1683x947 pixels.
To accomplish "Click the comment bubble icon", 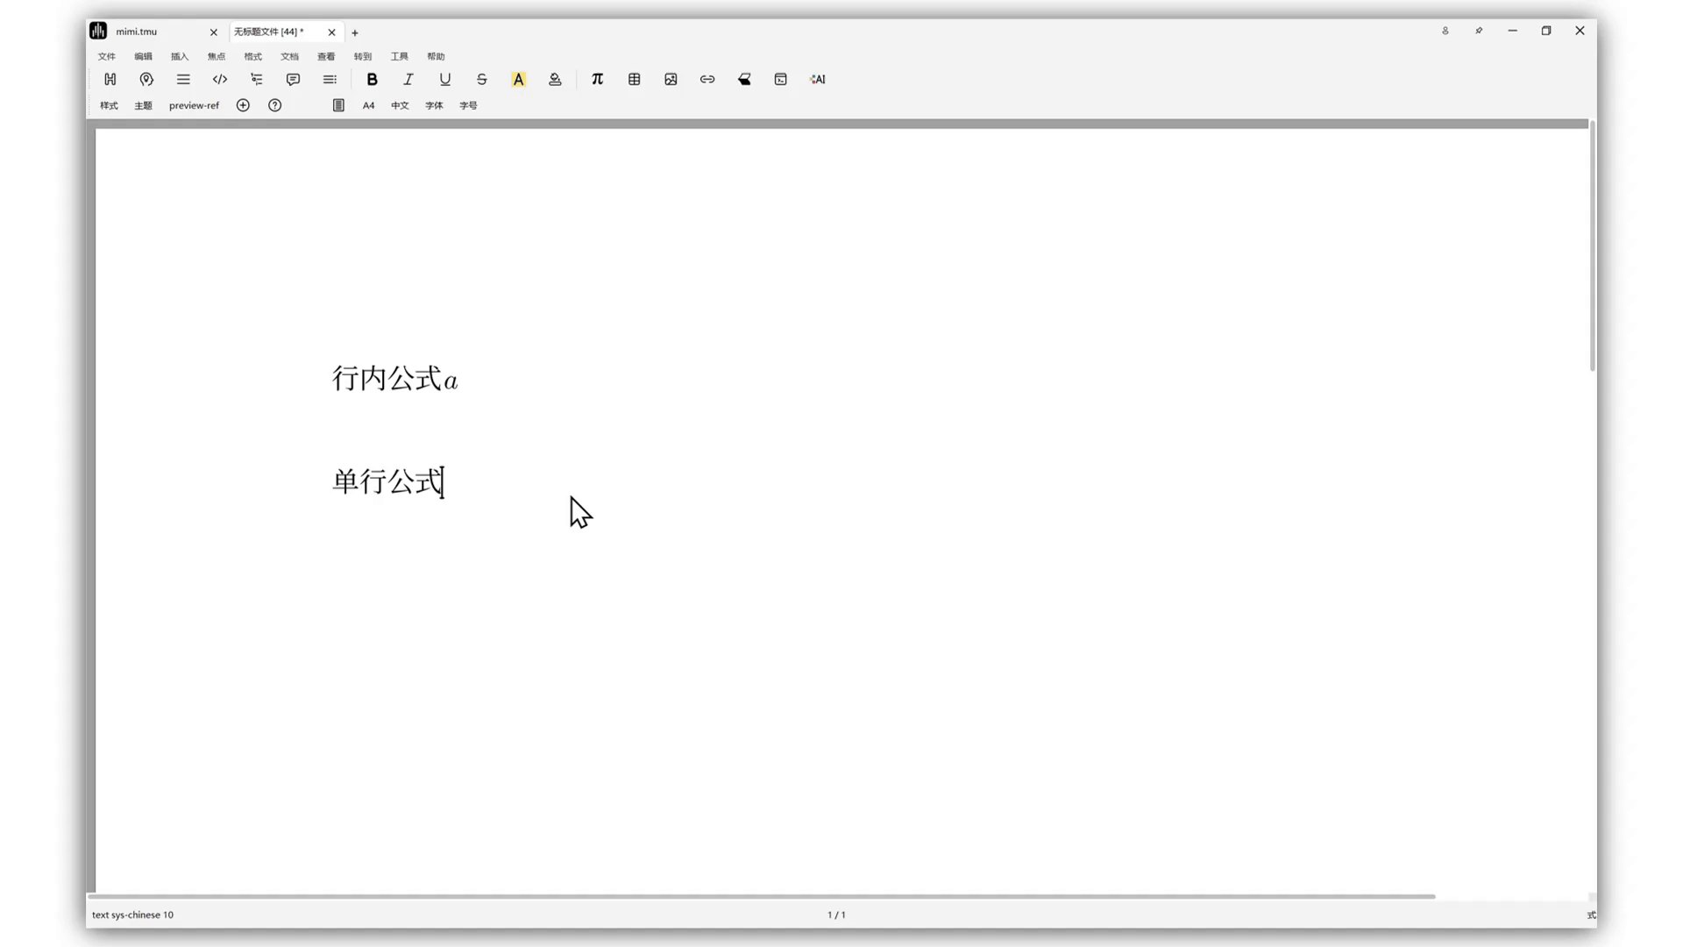I will pyautogui.click(x=293, y=79).
